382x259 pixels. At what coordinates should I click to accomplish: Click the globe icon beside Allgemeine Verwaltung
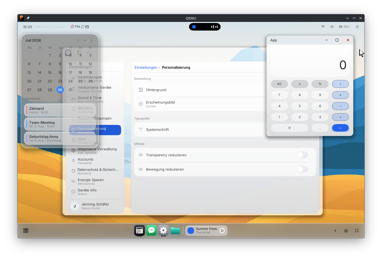[73, 151]
